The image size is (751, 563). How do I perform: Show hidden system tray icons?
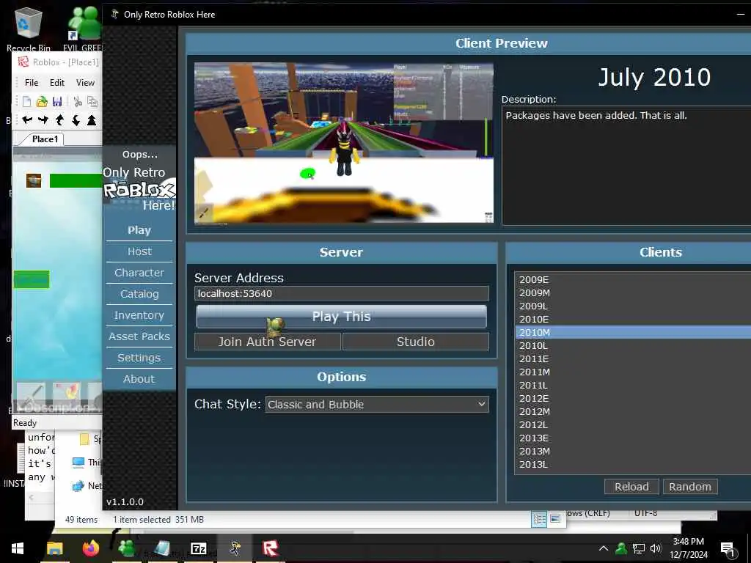pyautogui.click(x=604, y=548)
